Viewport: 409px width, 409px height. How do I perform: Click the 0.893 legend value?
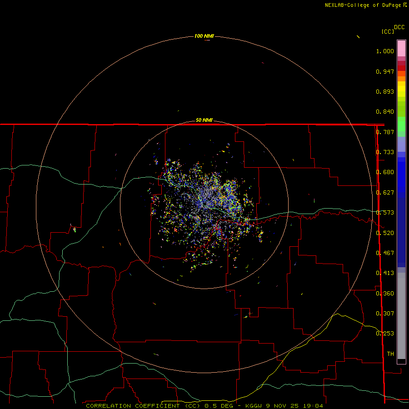pyautogui.click(x=385, y=91)
